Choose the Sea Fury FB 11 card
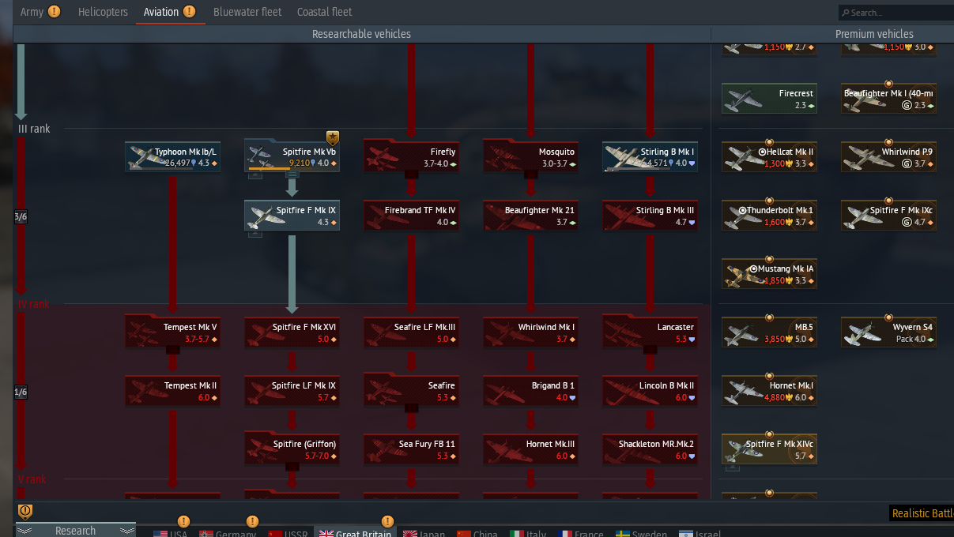The height and width of the screenshot is (537, 954). (x=411, y=449)
